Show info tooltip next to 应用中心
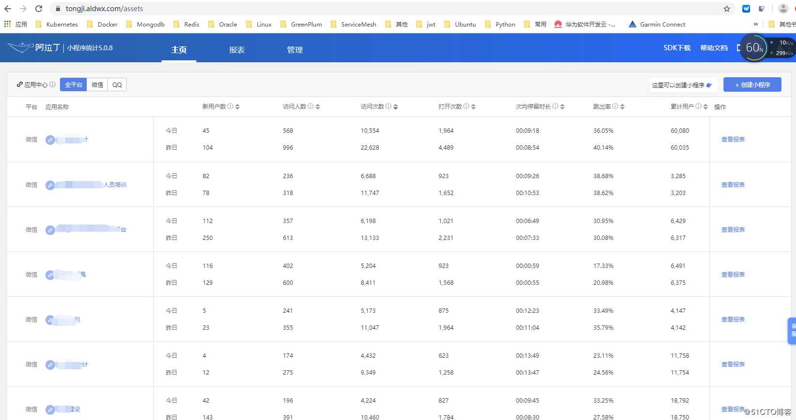The width and height of the screenshot is (796, 420). point(53,84)
